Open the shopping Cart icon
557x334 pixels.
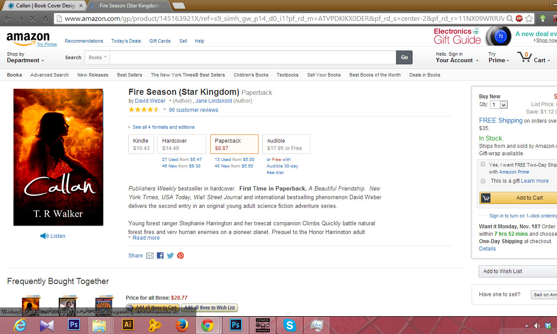524,57
